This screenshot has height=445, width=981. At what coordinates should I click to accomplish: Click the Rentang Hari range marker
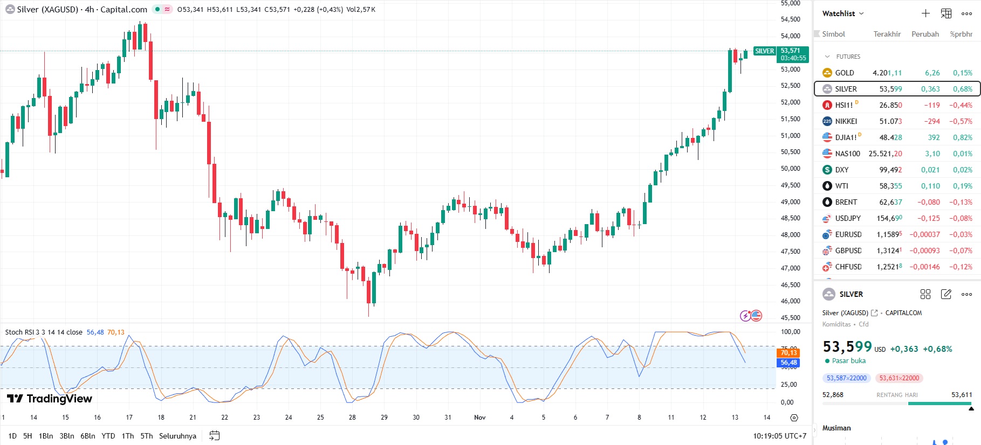[971, 408]
